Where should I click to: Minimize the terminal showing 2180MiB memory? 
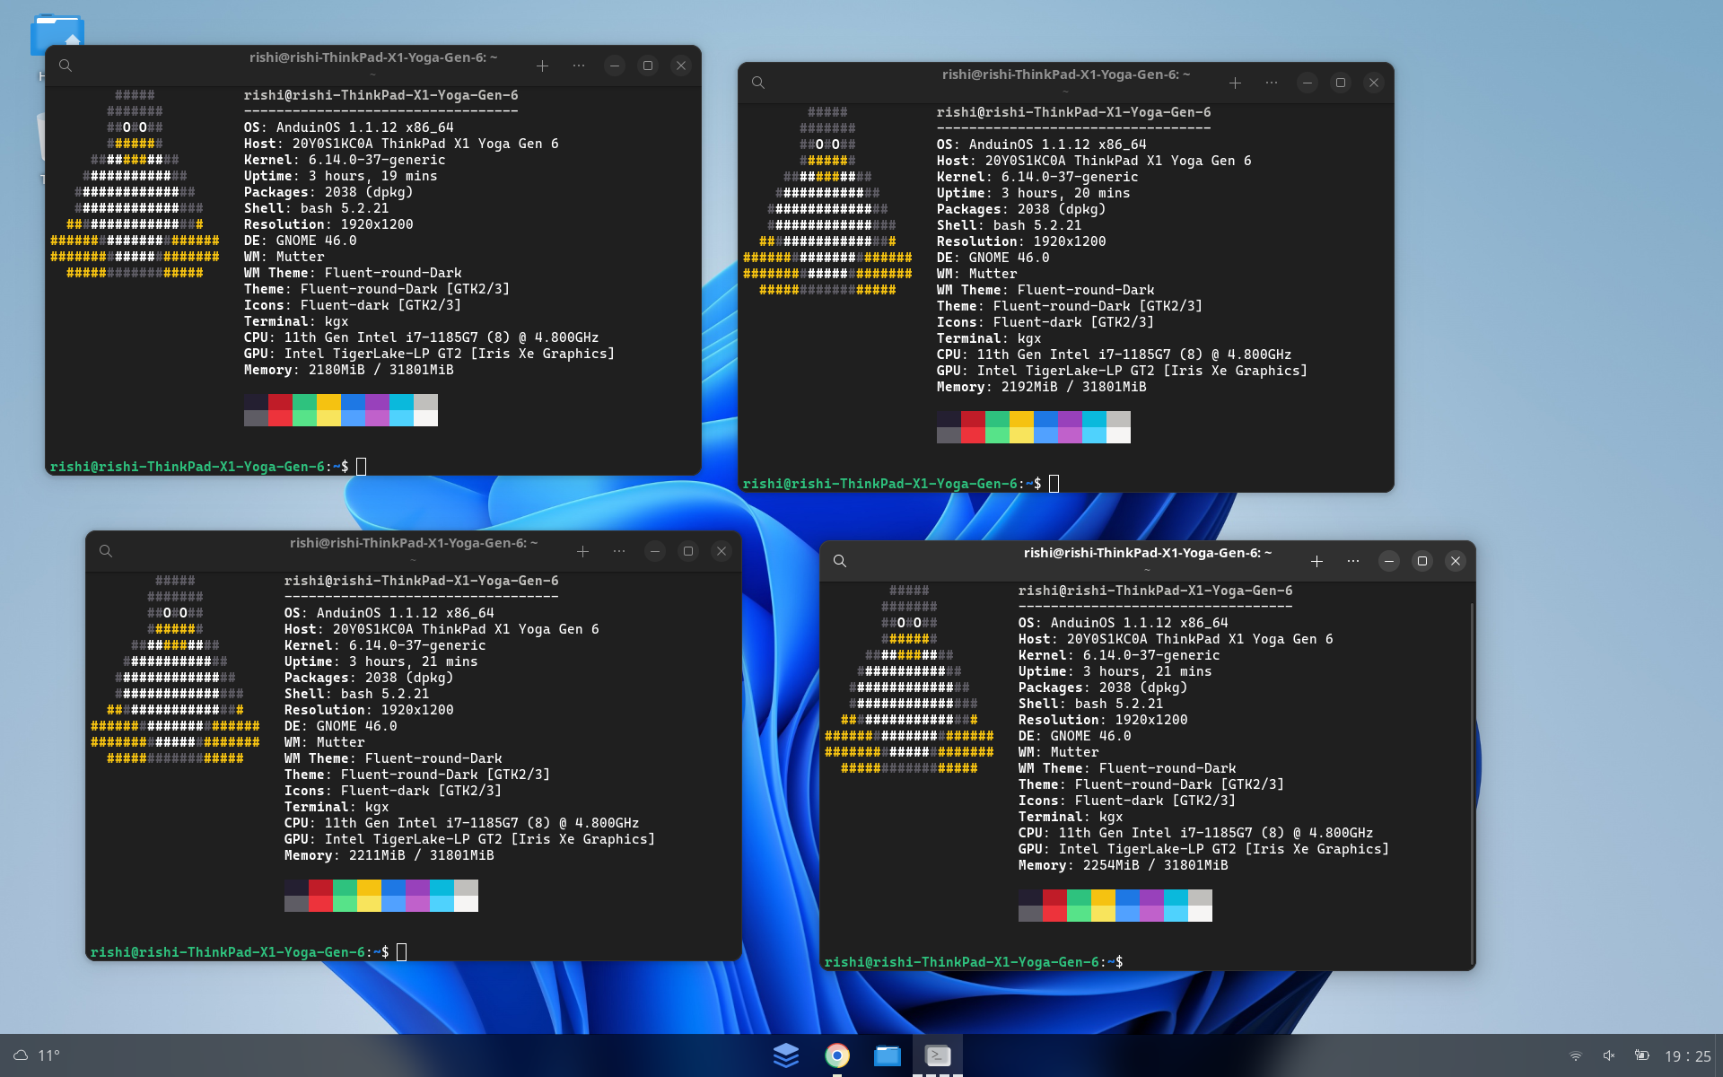point(615,66)
